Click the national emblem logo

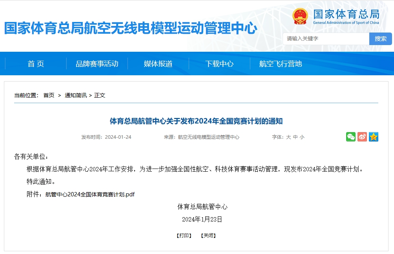point(300,16)
